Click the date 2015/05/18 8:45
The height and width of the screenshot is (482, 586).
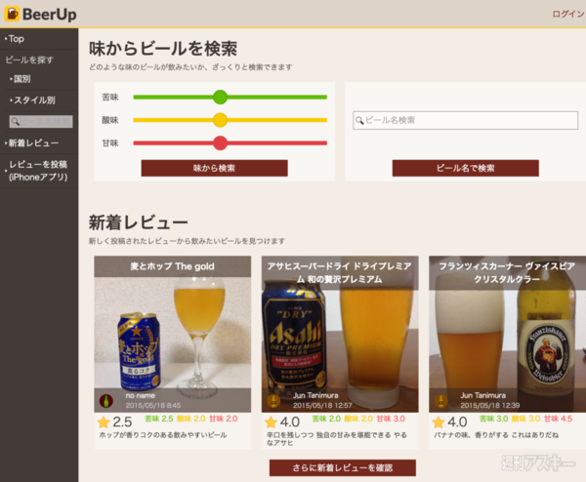[153, 406]
